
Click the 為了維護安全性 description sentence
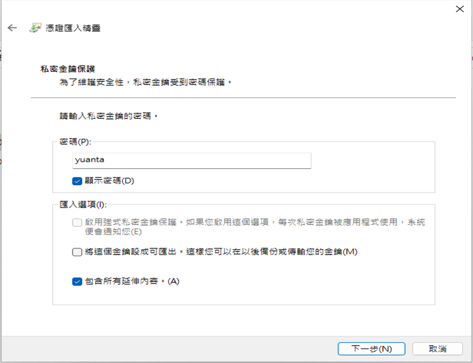(146, 82)
